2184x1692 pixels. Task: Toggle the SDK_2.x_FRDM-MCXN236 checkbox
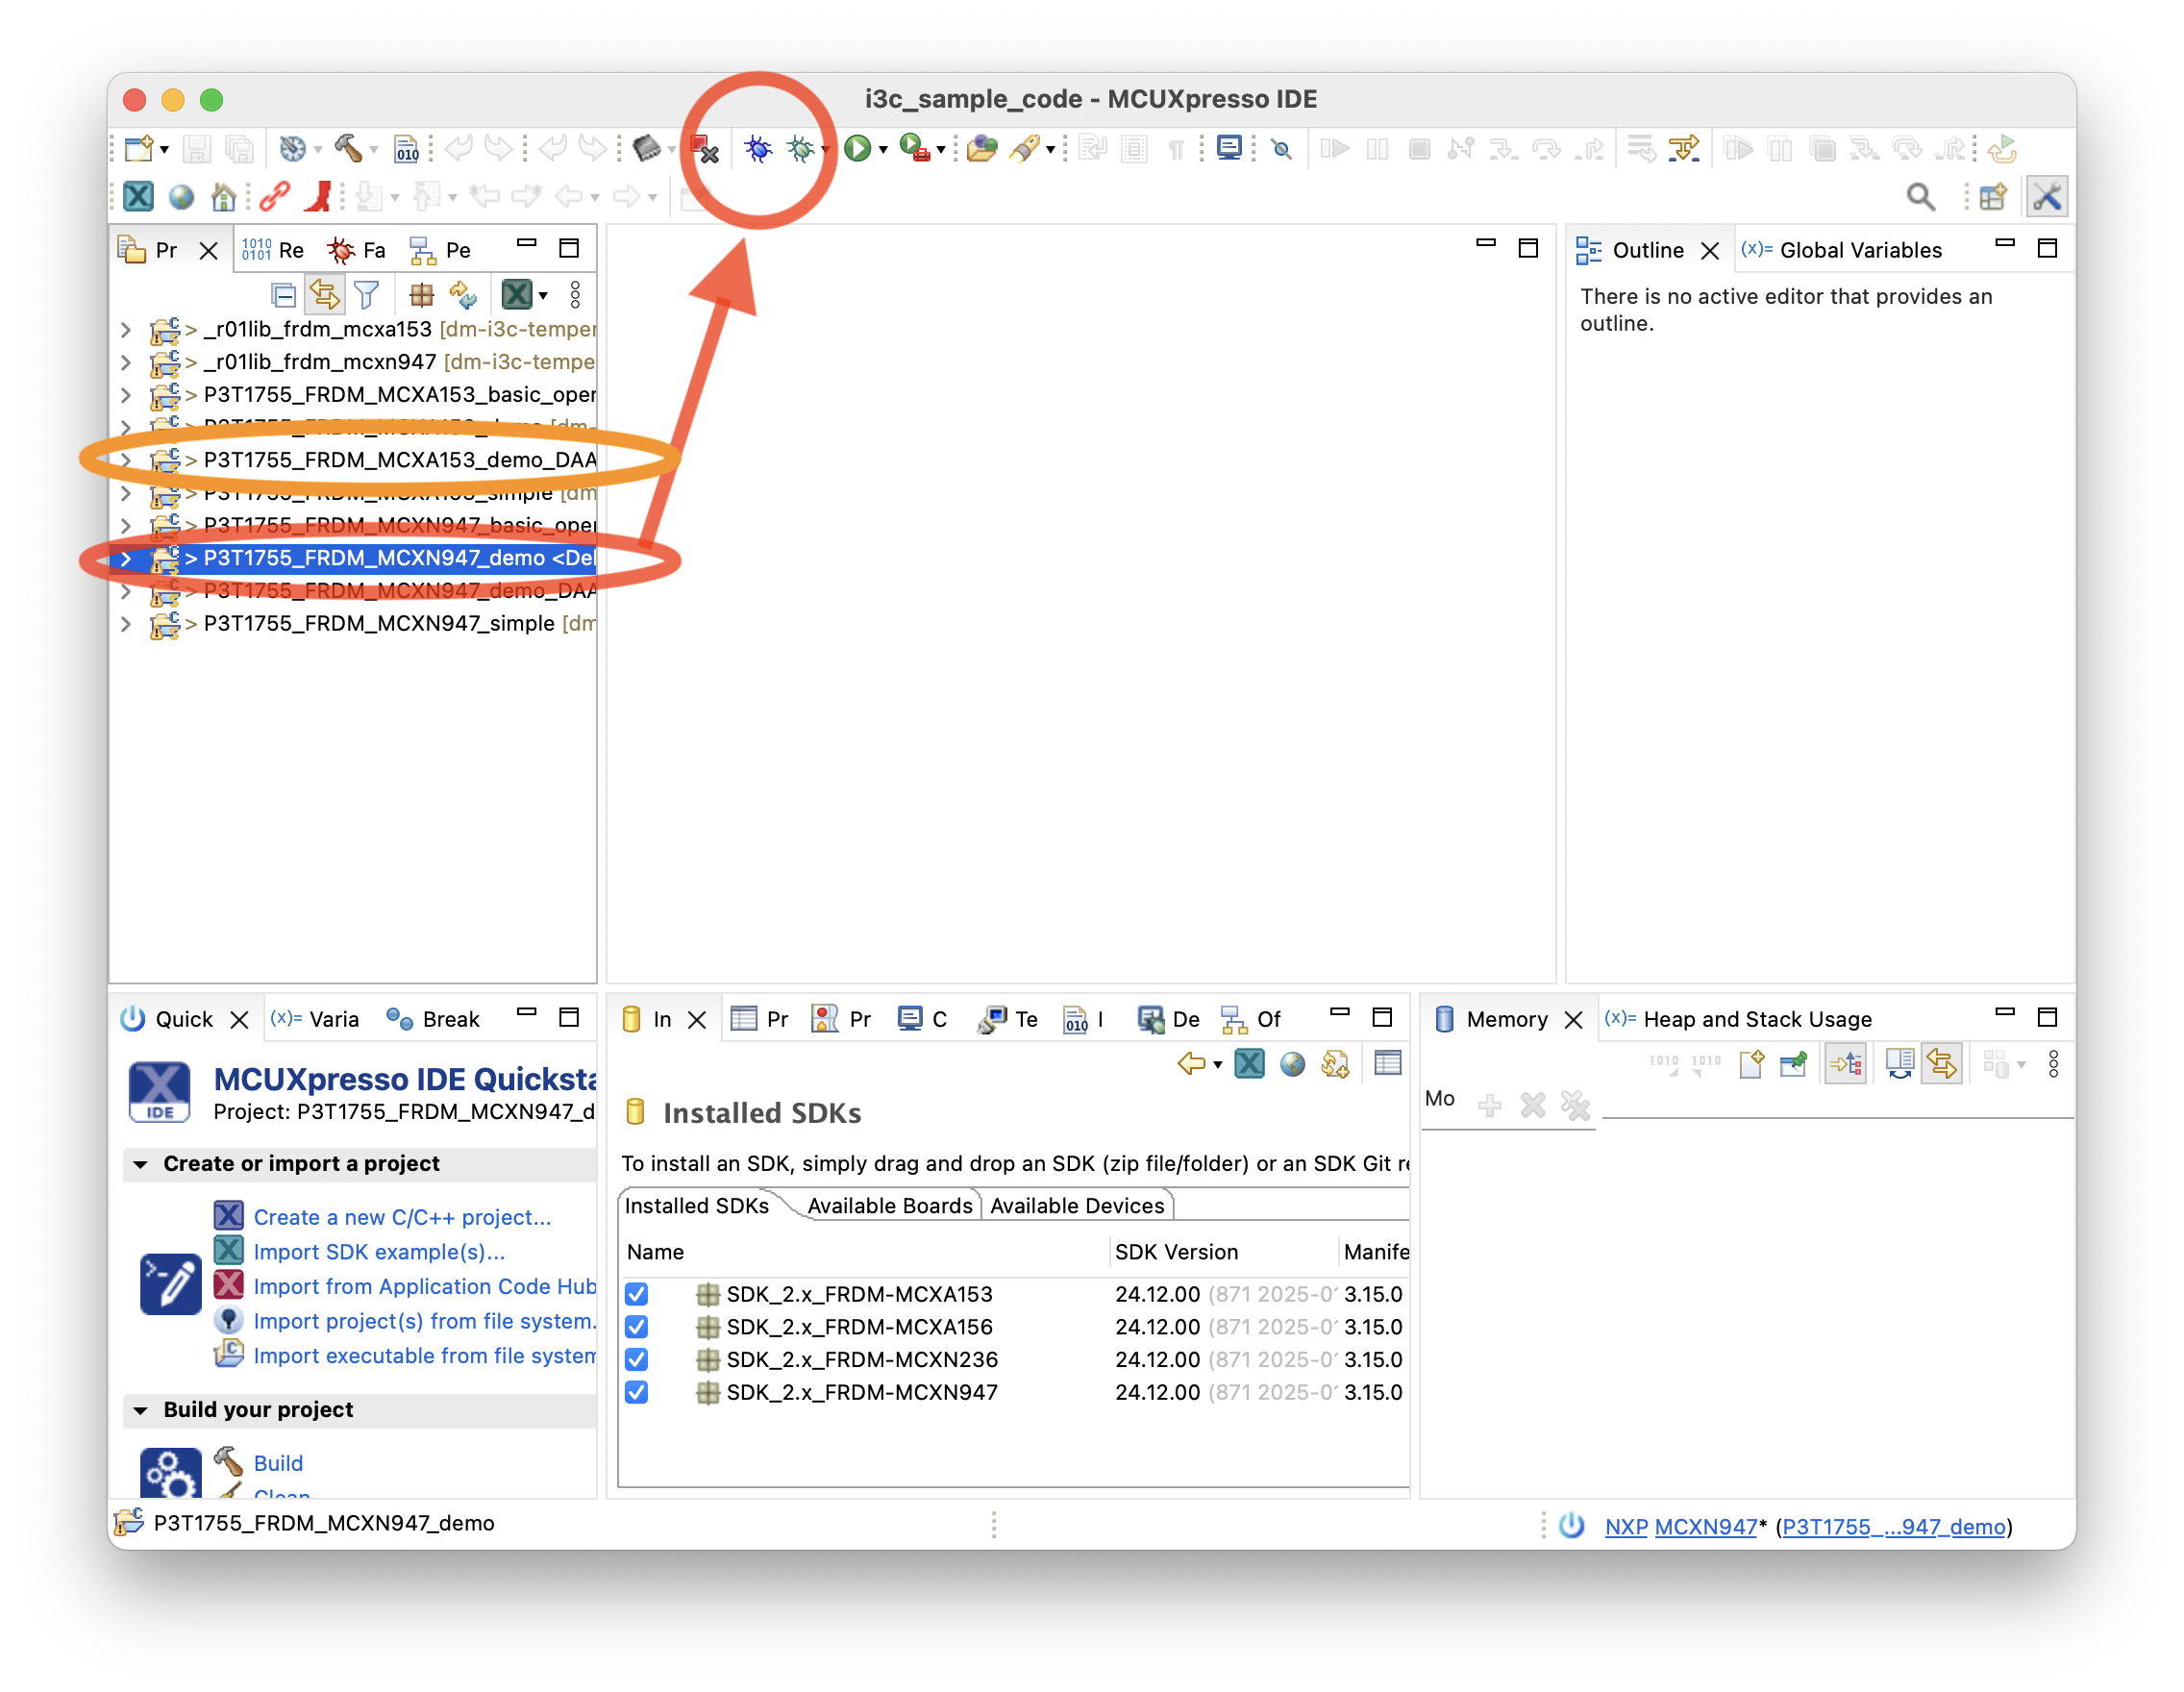click(x=636, y=1360)
